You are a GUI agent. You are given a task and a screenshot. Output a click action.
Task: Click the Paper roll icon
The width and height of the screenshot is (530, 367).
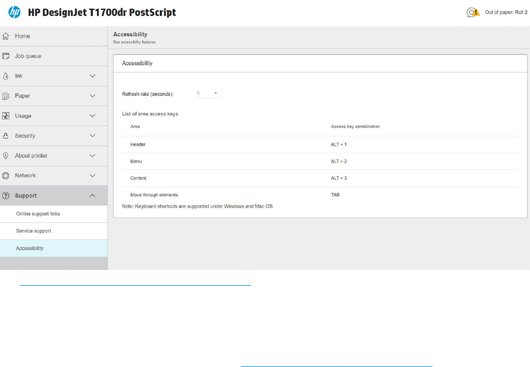tap(6, 96)
